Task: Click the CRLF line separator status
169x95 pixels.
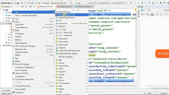Action: 150,93
